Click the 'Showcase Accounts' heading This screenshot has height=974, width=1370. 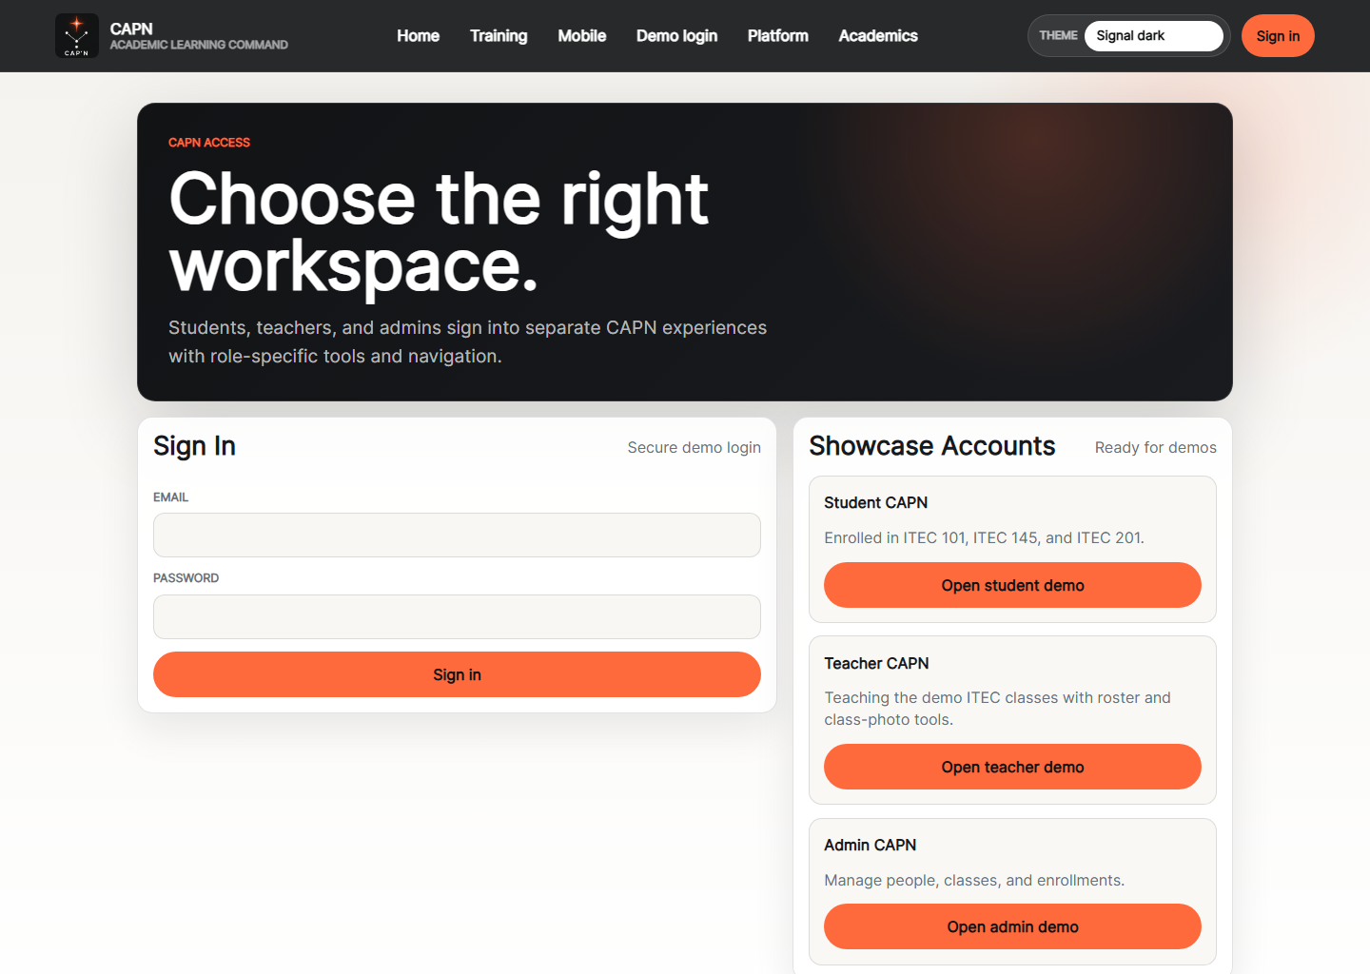(x=932, y=446)
